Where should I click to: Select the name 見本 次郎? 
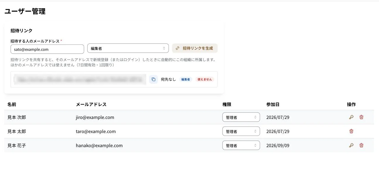pyautogui.click(x=17, y=117)
